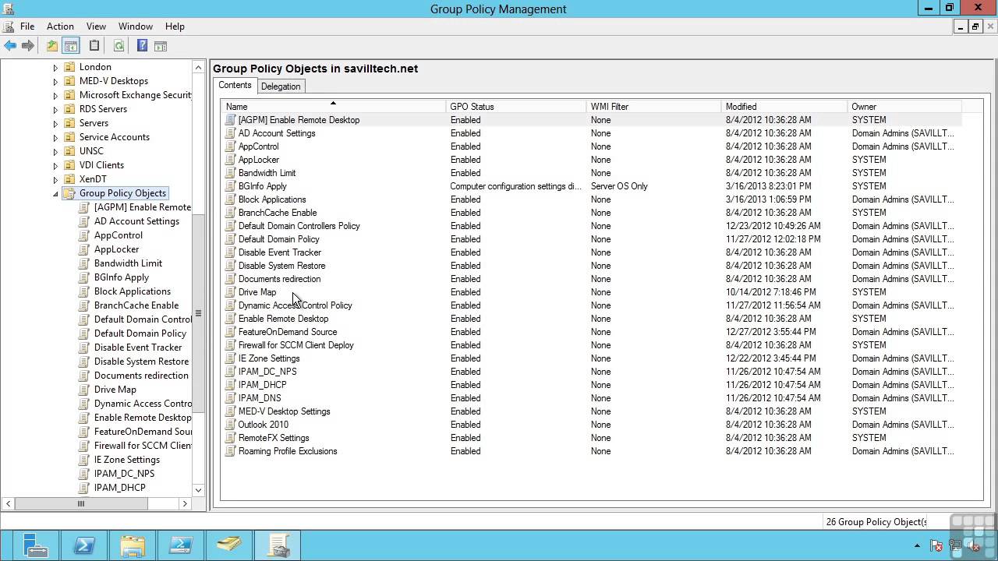This screenshot has width=998, height=561.
Task: Select Default Domain Policy in the contents list
Action: point(278,239)
